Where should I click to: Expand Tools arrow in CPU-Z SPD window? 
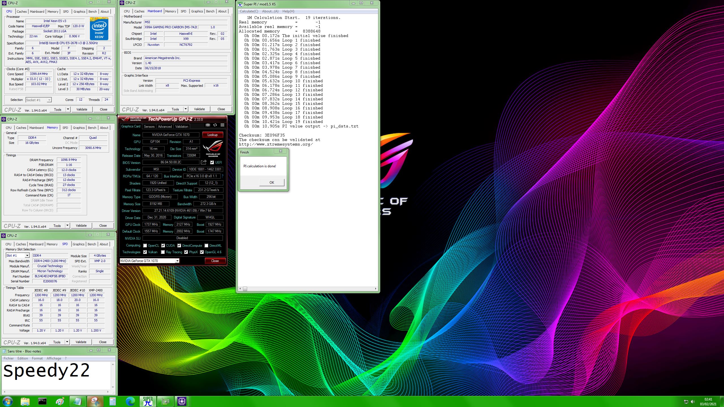click(67, 342)
